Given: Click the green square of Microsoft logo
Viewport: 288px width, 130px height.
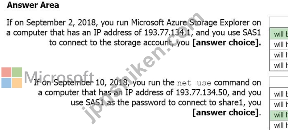Looking at the screenshot, I should (17, 72).
